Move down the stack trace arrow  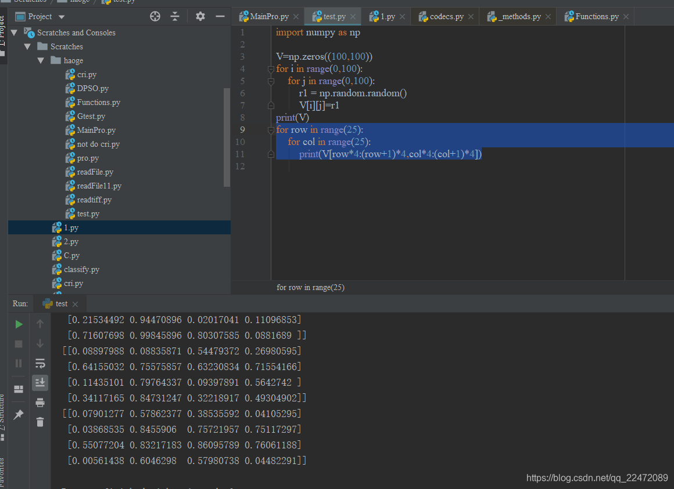click(40, 343)
